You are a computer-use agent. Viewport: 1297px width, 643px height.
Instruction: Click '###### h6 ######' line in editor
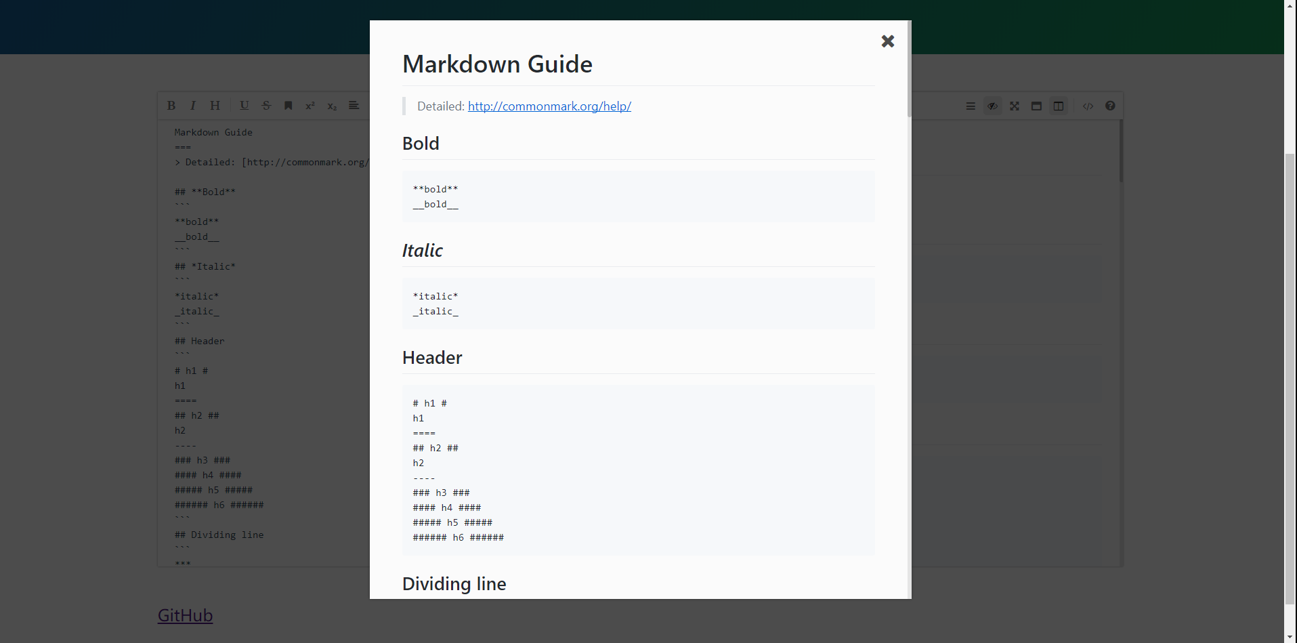pyautogui.click(x=219, y=505)
